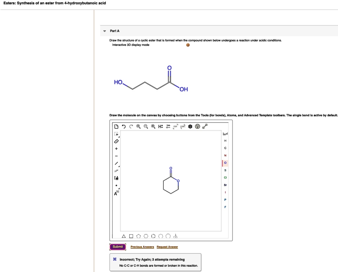This screenshot has width=338, height=272.
Task: Zoom in on the canvas
Action: (138, 126)
